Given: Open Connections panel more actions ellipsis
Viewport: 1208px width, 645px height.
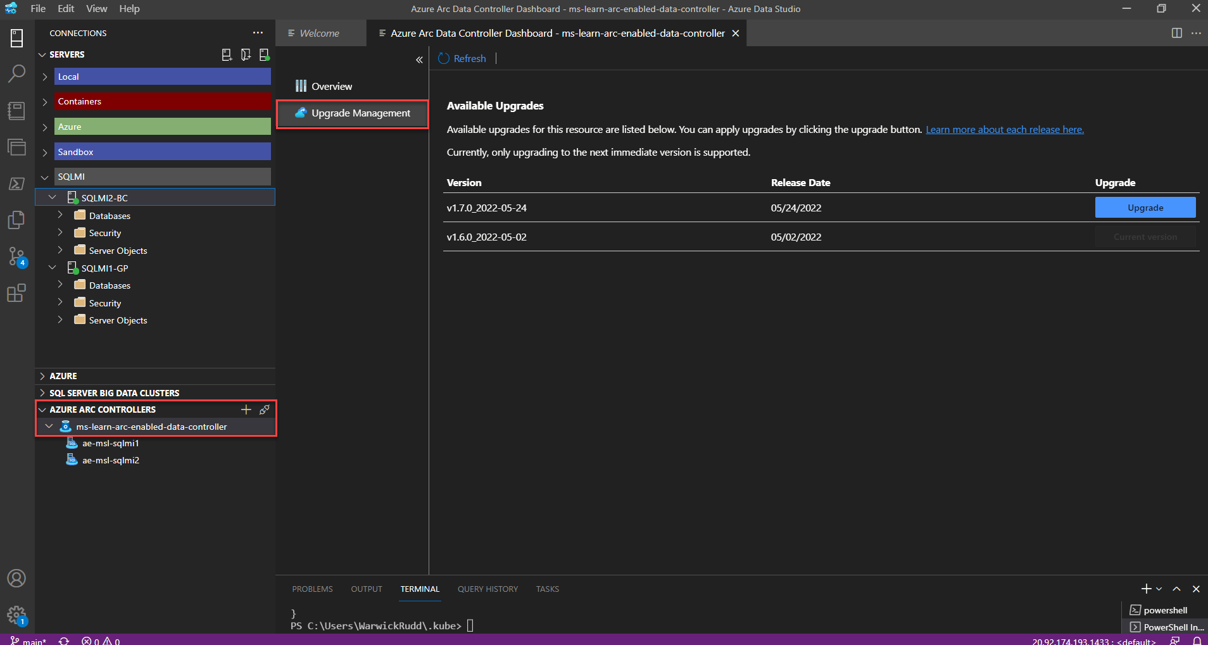Looking at the screenshot, I should [258, 33].
